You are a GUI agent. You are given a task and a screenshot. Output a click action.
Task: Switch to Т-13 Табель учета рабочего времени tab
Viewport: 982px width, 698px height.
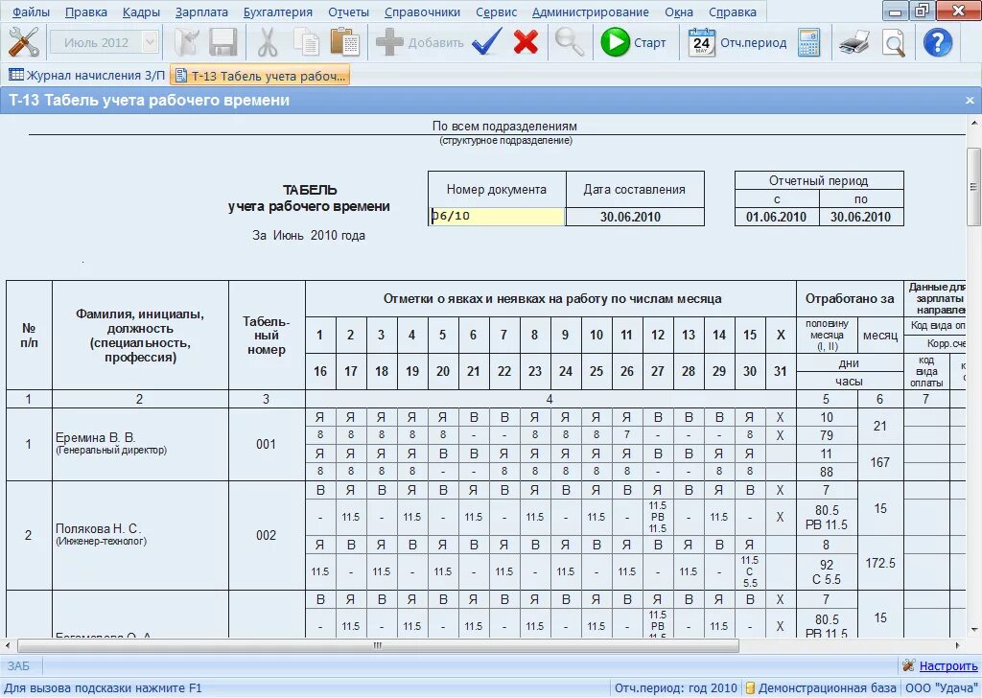point(260,76)
